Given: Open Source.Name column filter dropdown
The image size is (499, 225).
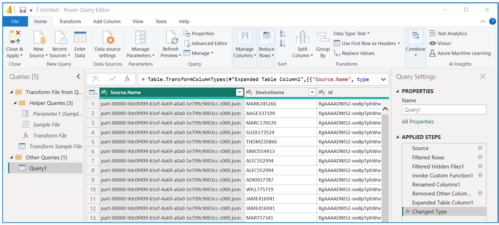Looking at the screenshot, I should tap(240, 92).
